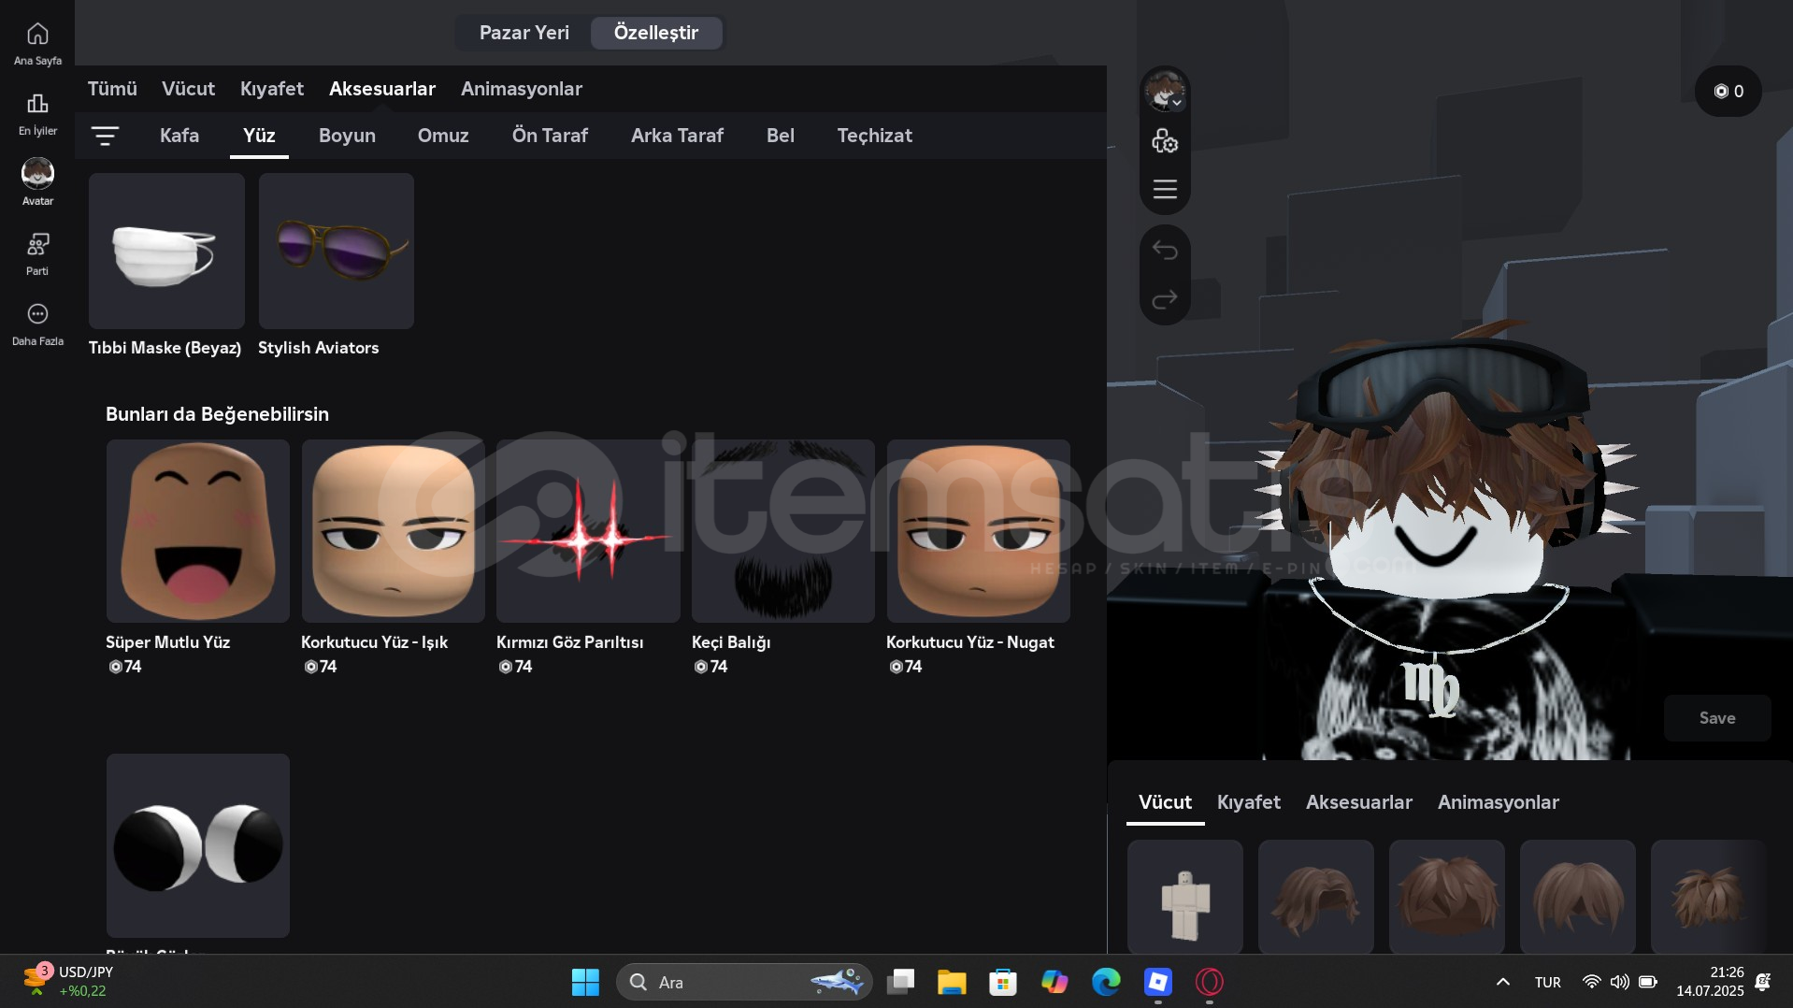This screenshot has height=1008, width=1793.
Task: Select the fourth brown hair thumbnail
Action: click(x=1577, y=897)
